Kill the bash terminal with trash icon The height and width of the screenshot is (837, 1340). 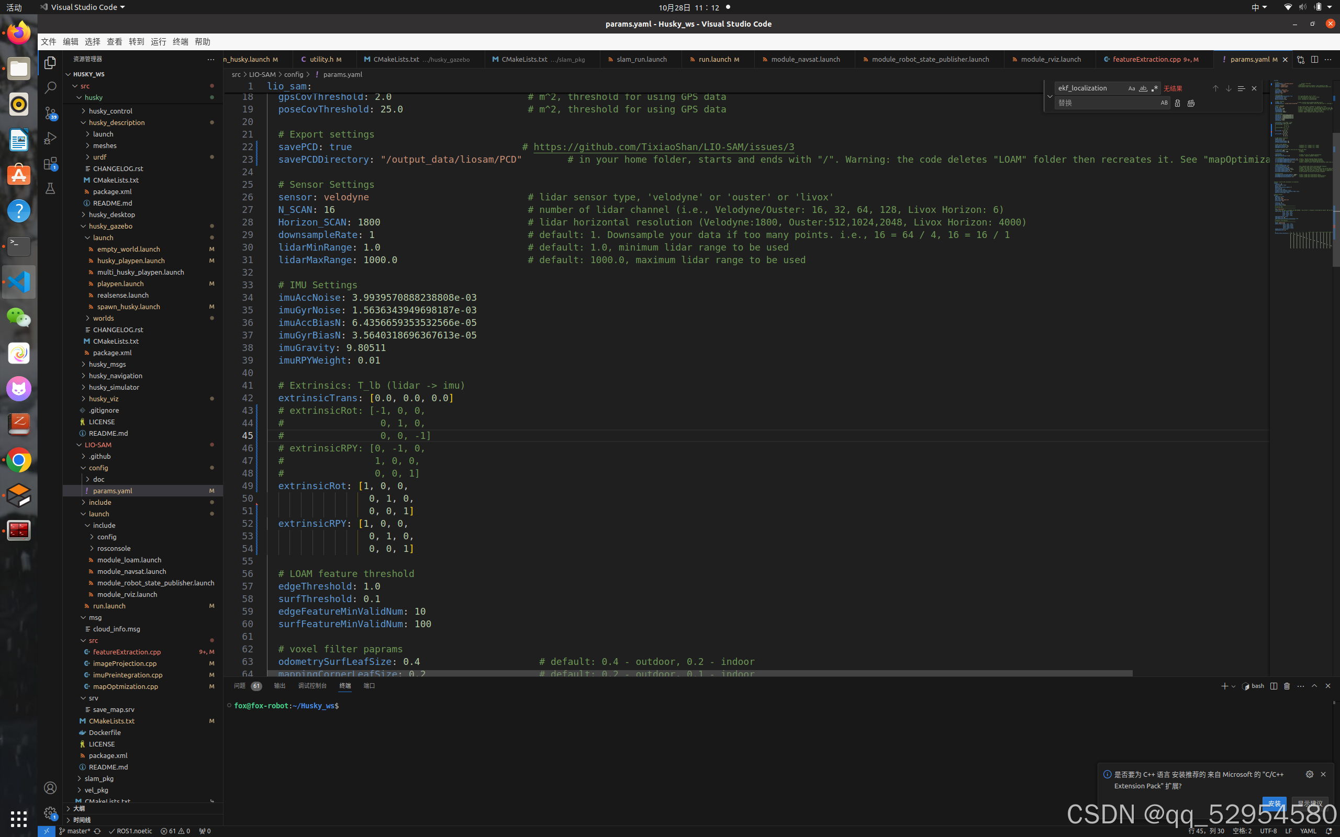coord(1287,686)
